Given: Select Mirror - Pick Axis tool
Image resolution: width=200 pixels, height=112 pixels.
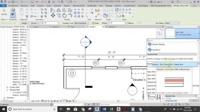Looking at the screenshot, I should [x=64, y=10].
